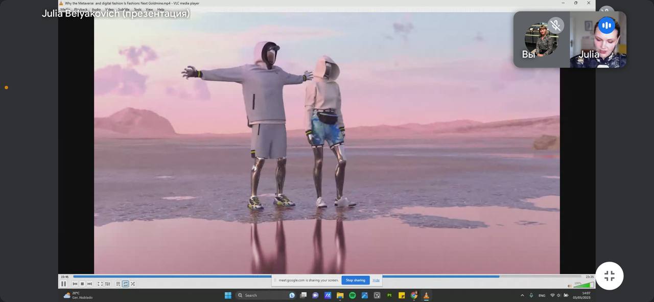Open the Audio menu

(x=96, y=9)
